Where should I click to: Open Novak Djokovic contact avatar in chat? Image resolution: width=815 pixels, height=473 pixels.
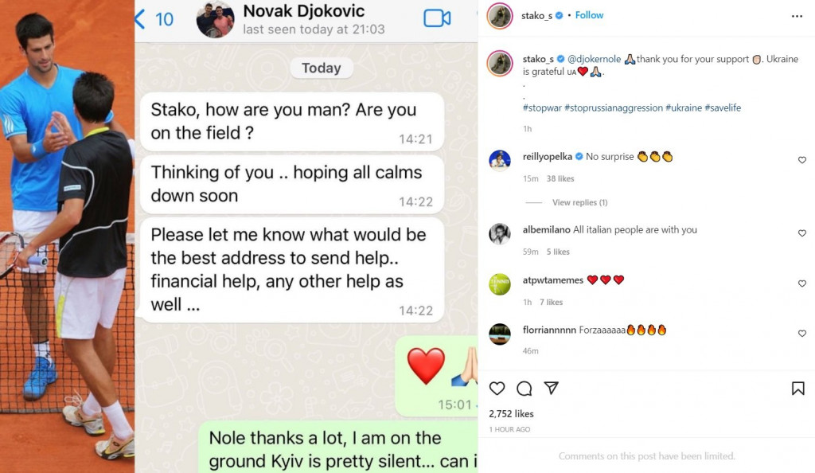click(215, 20)
